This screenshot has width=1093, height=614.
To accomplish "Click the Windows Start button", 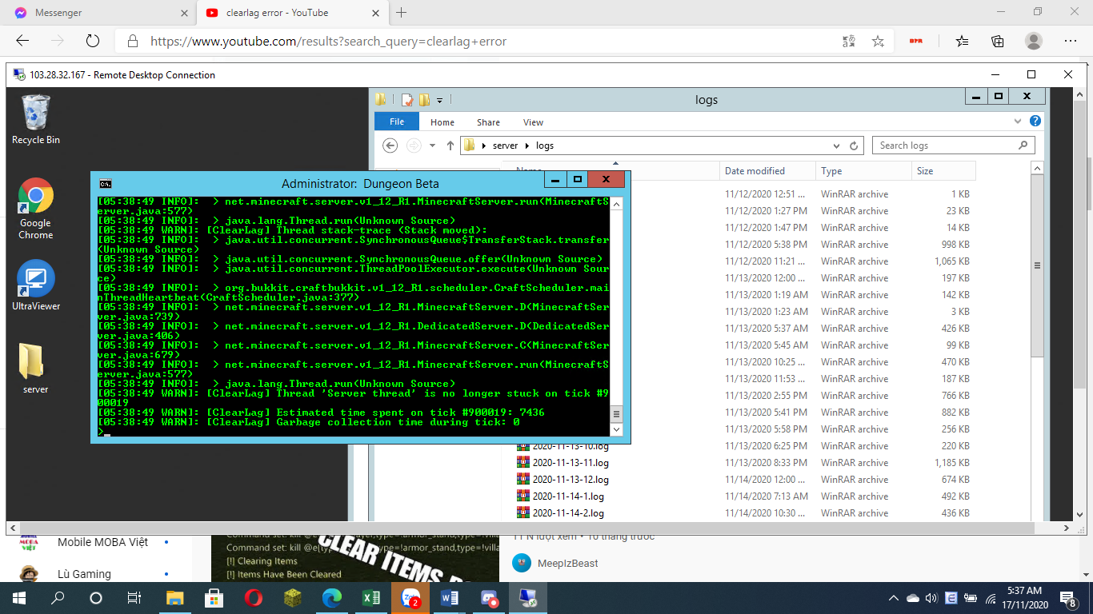I will tap(18, 598).
